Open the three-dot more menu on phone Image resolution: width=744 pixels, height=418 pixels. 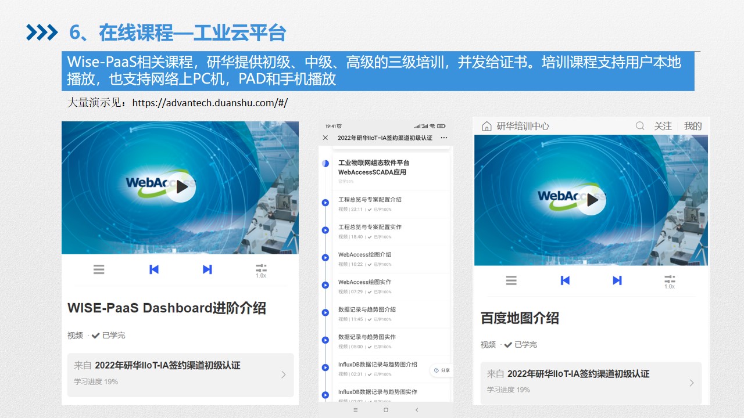coord(444,138)
